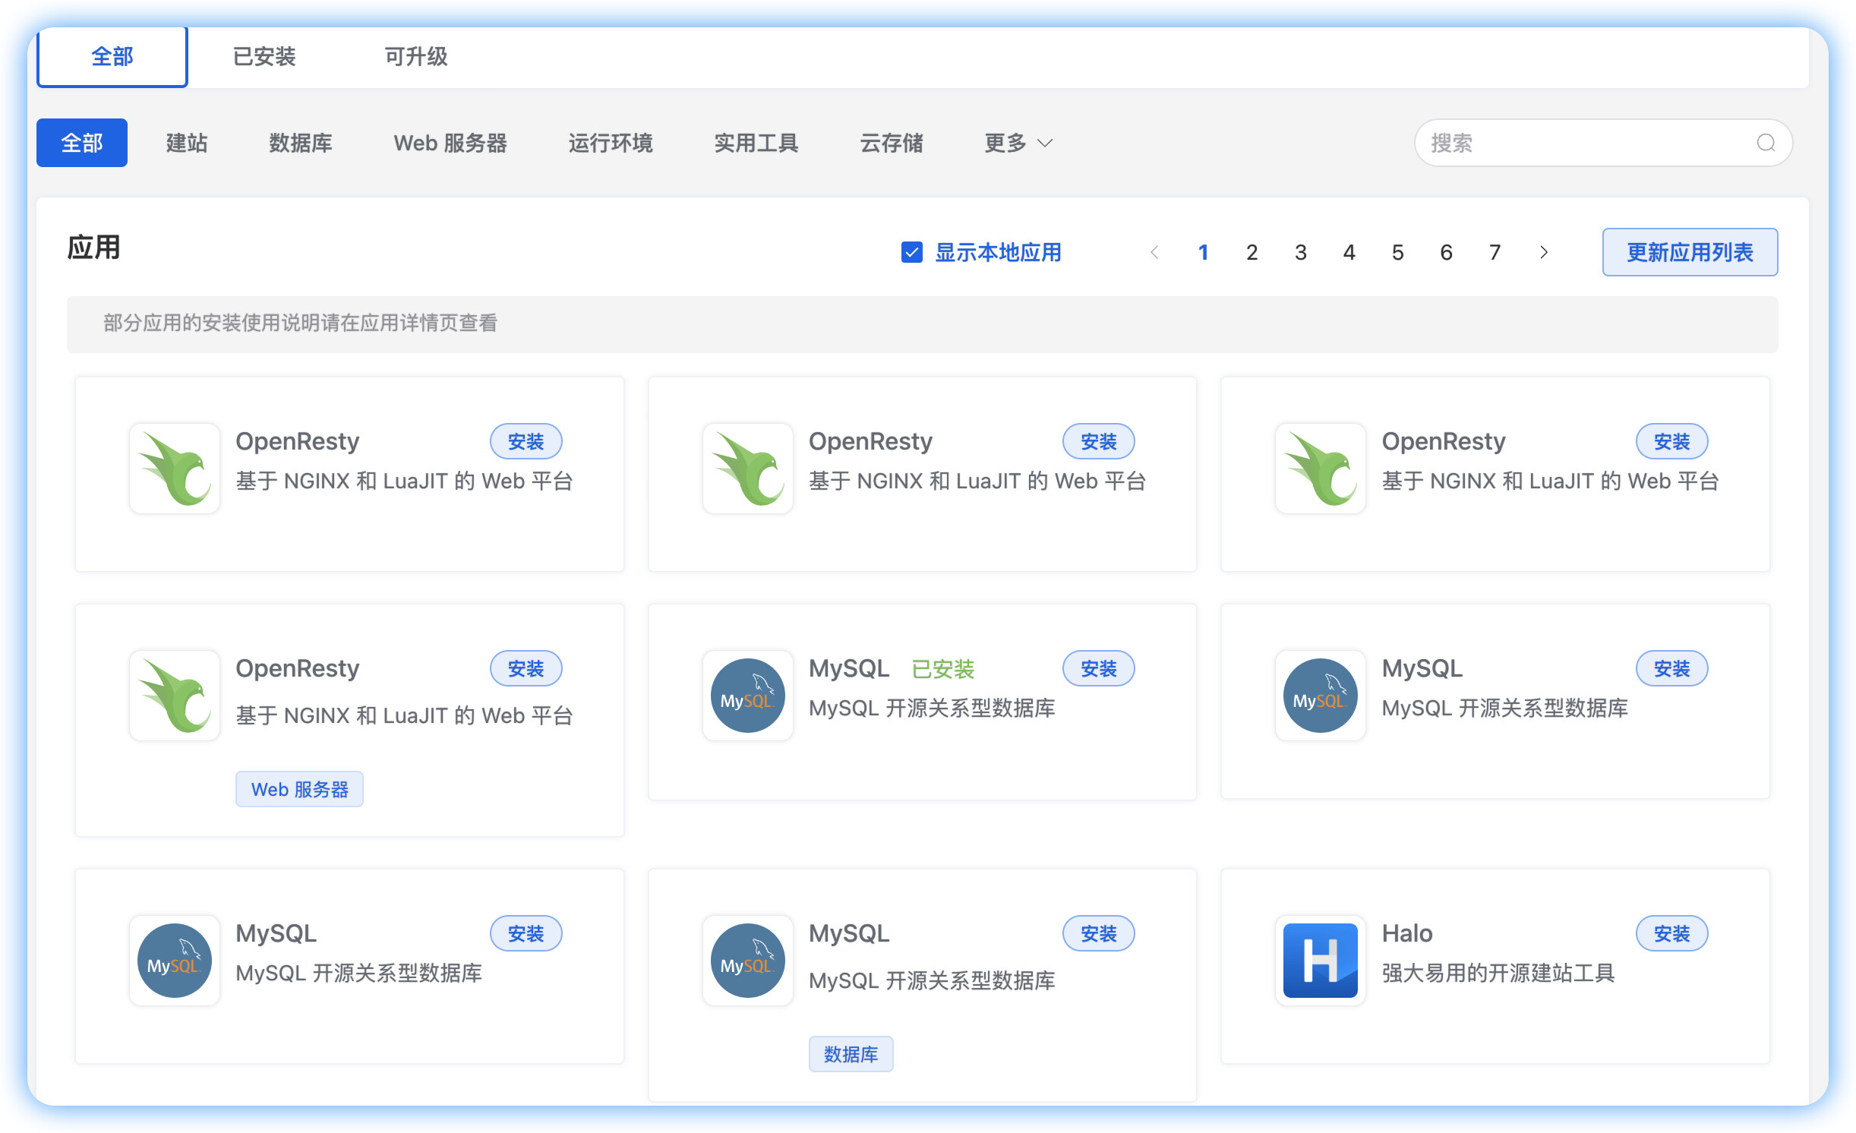Go to page 6 in pagination
This screenshot has height=1133, width=1856.
pos(1446,252)
